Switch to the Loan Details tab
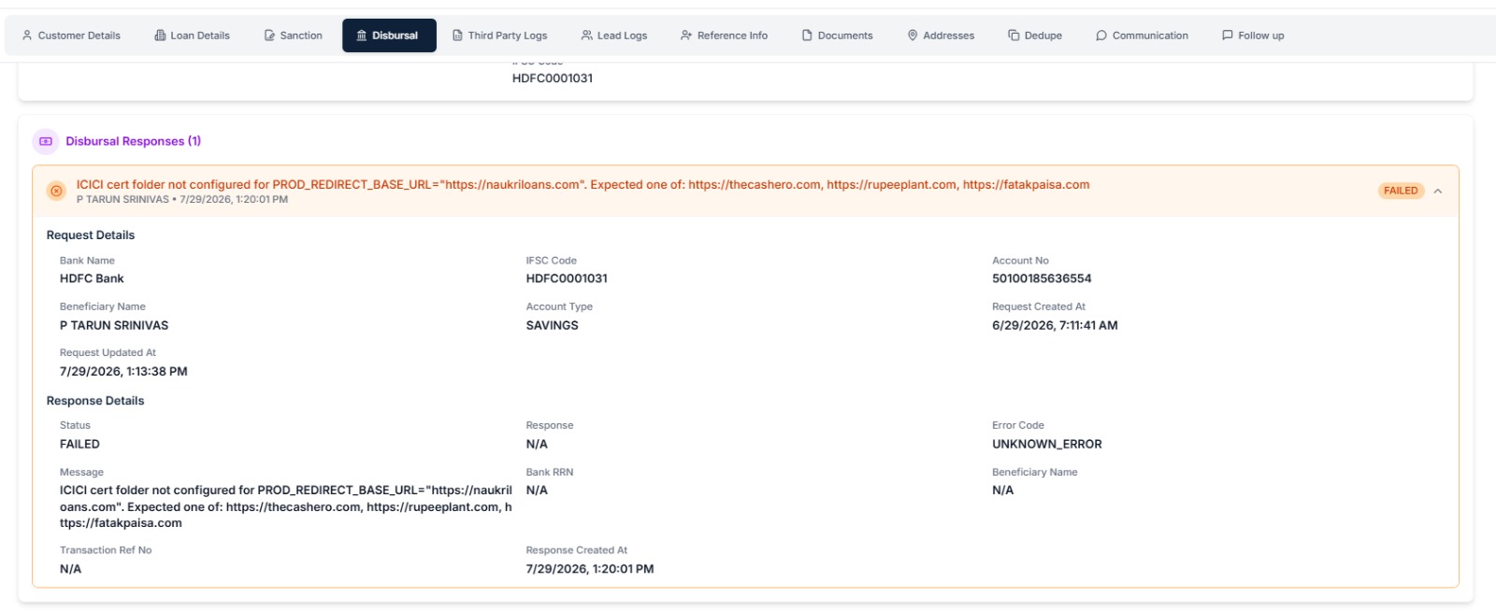Viewport: 1496px width, 612px height. 192,36
